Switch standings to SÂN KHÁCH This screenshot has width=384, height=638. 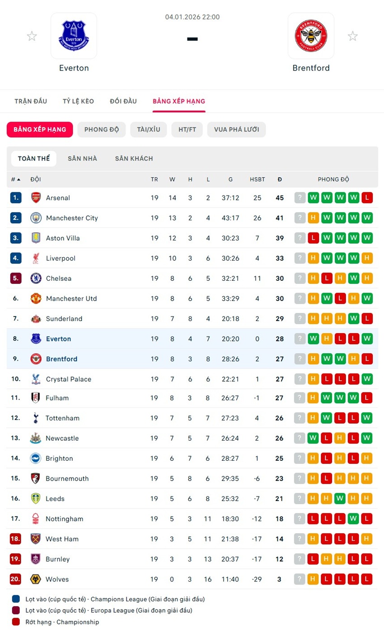(x=134, y=159)
